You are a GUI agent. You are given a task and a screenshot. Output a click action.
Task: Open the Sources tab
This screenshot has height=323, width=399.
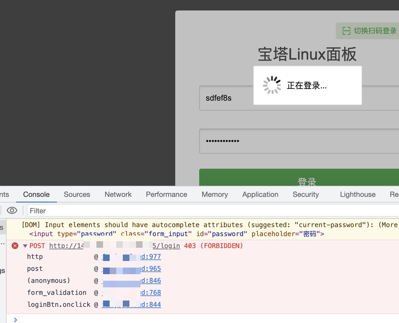77,194
